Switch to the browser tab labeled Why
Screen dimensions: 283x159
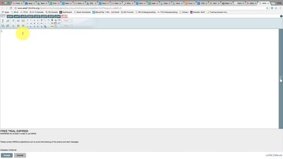[x=129, y=3]
